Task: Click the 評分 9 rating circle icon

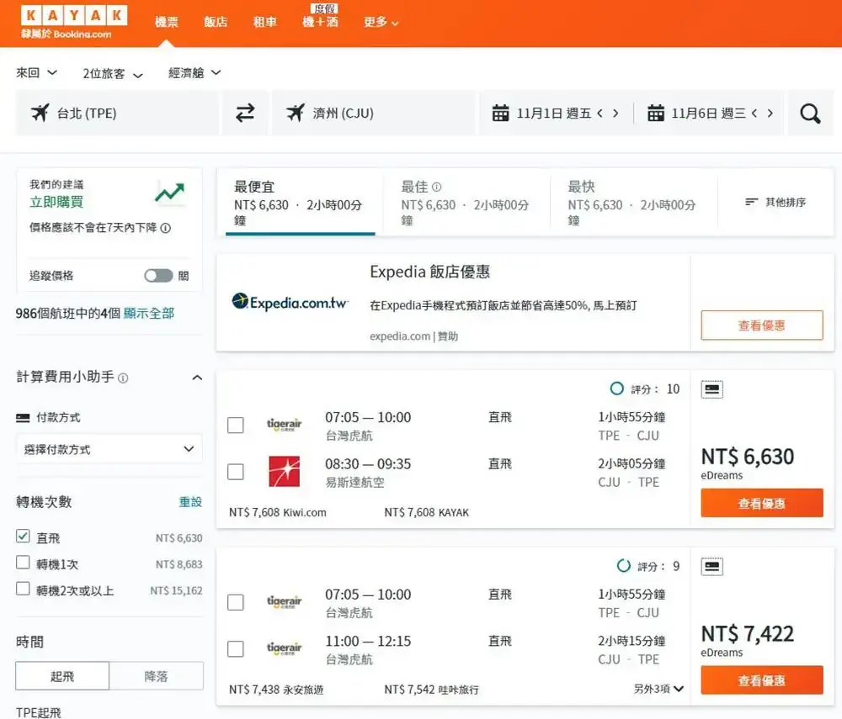Action: click(624, 566)
